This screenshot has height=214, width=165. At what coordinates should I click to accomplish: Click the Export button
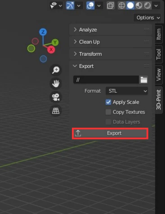coord(110,134)
